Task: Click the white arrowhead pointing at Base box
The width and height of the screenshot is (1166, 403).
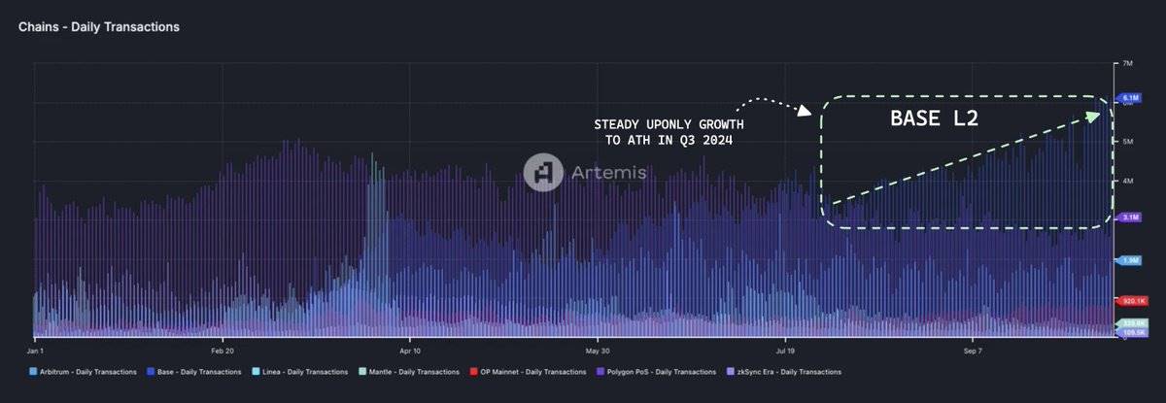Action: [x=805, y=112]
